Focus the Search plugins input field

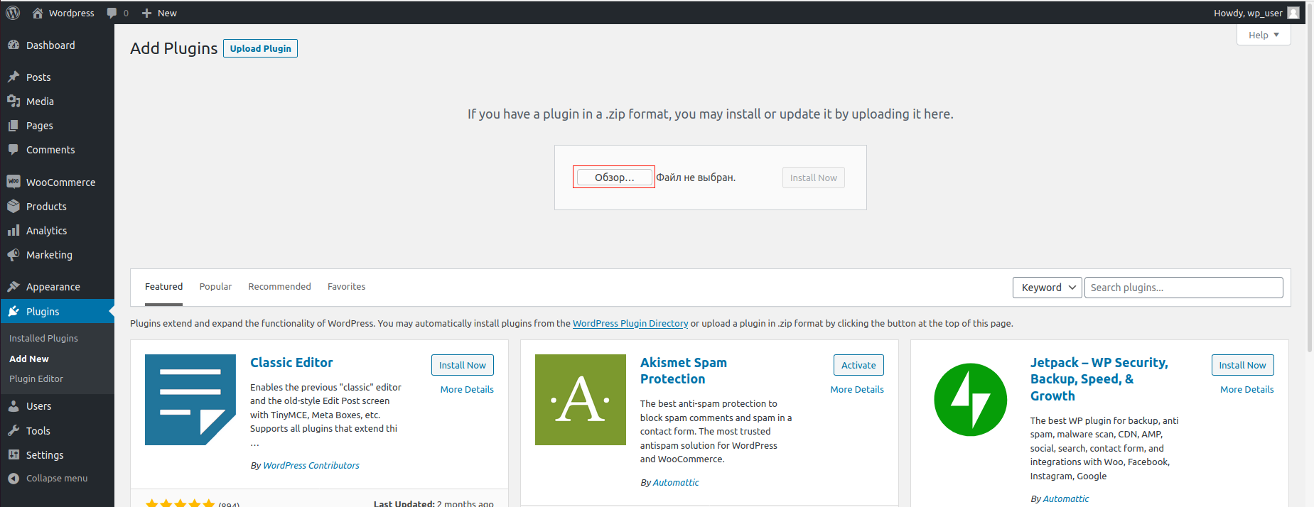[x=1183, y=288]
